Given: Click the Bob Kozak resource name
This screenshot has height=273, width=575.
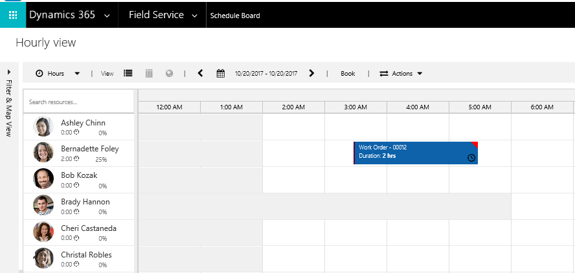Looking at the screenshot, I should pyautogui.click(x=80, y=175).
